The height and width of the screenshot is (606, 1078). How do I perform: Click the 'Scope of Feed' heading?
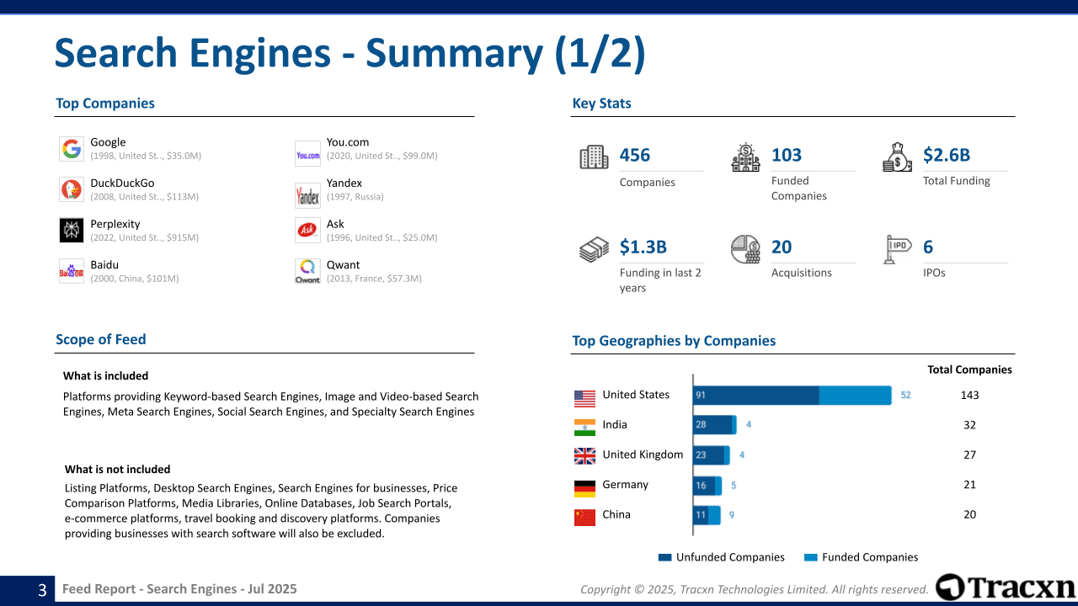pos(101,339)
